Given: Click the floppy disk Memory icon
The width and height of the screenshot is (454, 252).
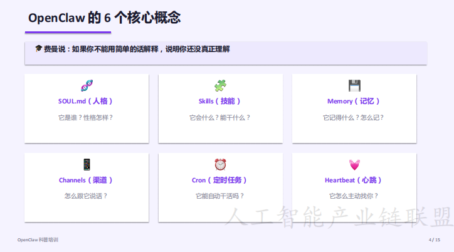Looking at the screenshot, I should click(354, 86).
